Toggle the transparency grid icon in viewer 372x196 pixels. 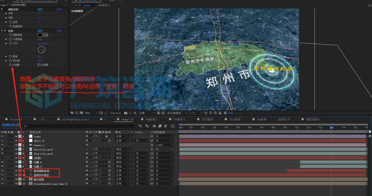[163, 113]
